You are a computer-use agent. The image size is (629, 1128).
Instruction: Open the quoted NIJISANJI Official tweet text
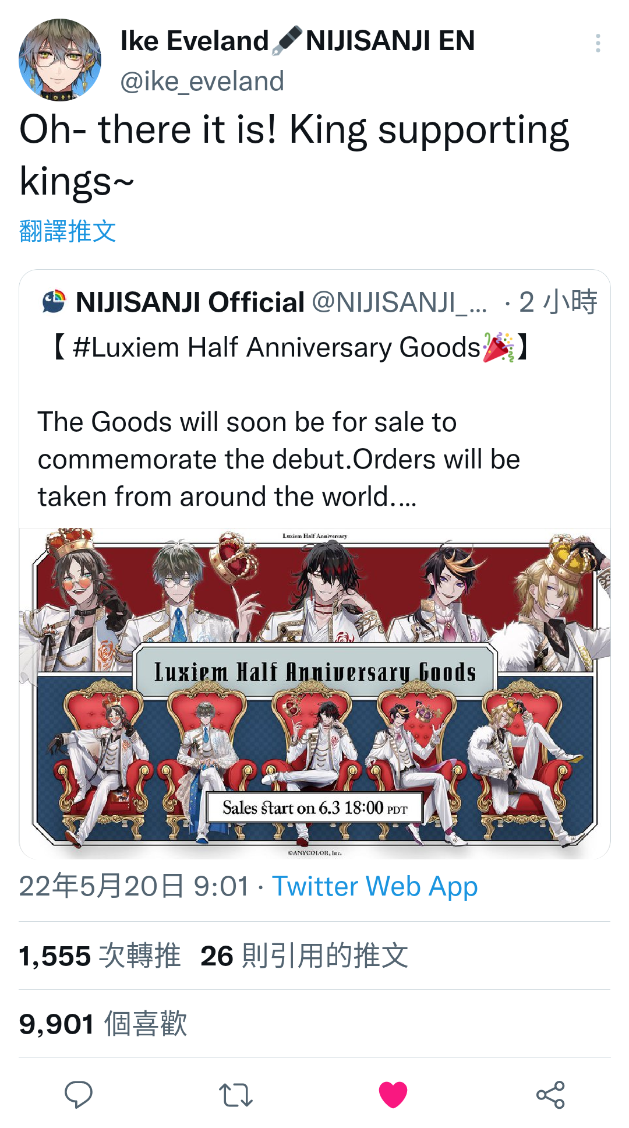tap(279, 459)
